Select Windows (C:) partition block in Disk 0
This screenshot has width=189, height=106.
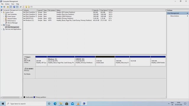61,61
